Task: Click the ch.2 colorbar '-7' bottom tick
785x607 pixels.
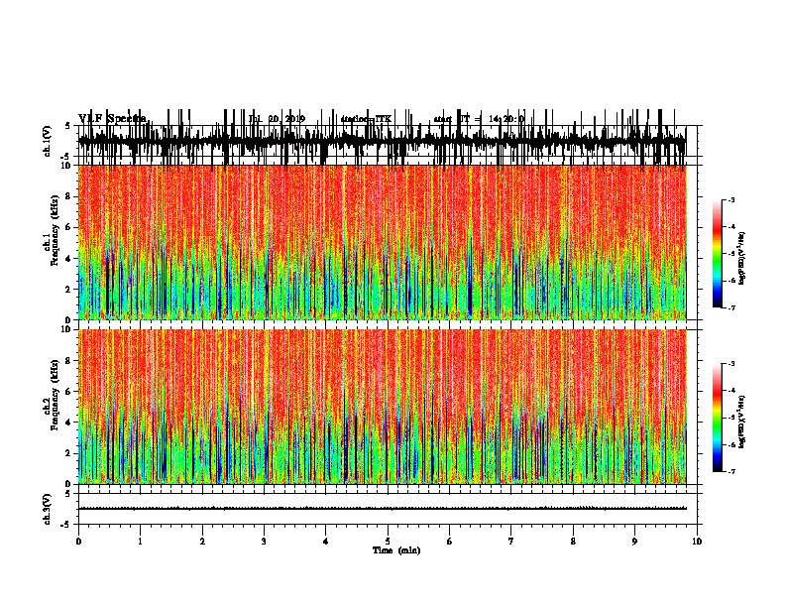Action: point(731,472)
